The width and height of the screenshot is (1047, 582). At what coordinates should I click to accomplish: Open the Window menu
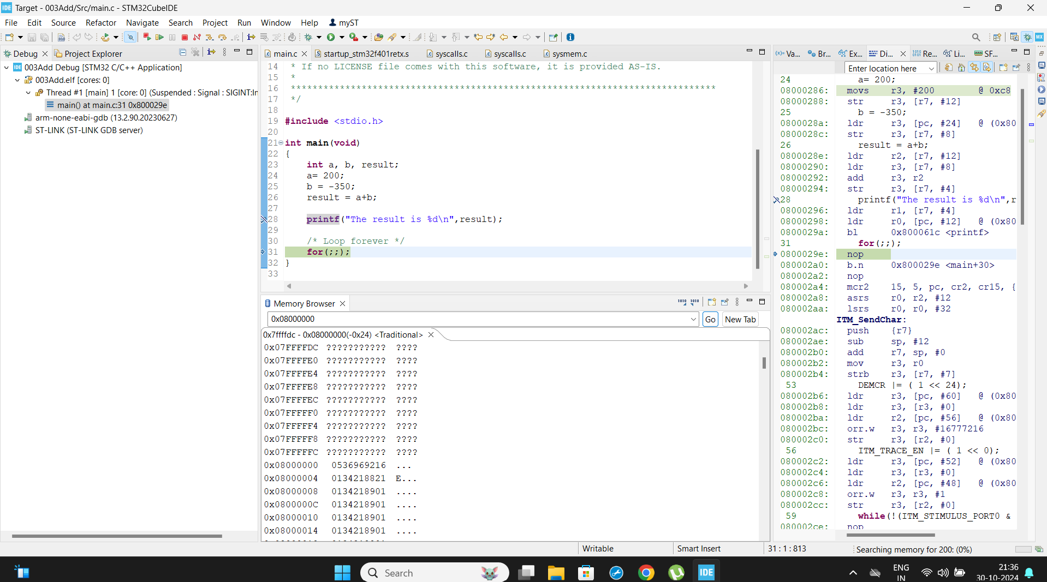275,22
